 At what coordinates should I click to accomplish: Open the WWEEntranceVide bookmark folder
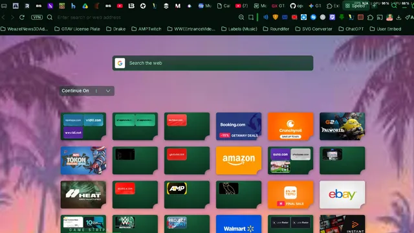pyautogui.click(x=191, y=28)
